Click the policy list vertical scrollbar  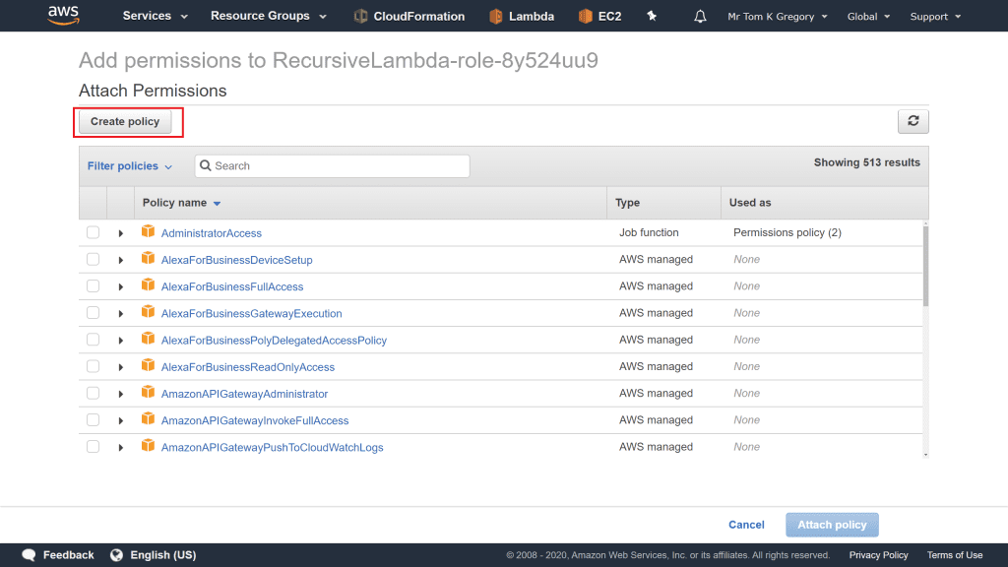[924, 266]
